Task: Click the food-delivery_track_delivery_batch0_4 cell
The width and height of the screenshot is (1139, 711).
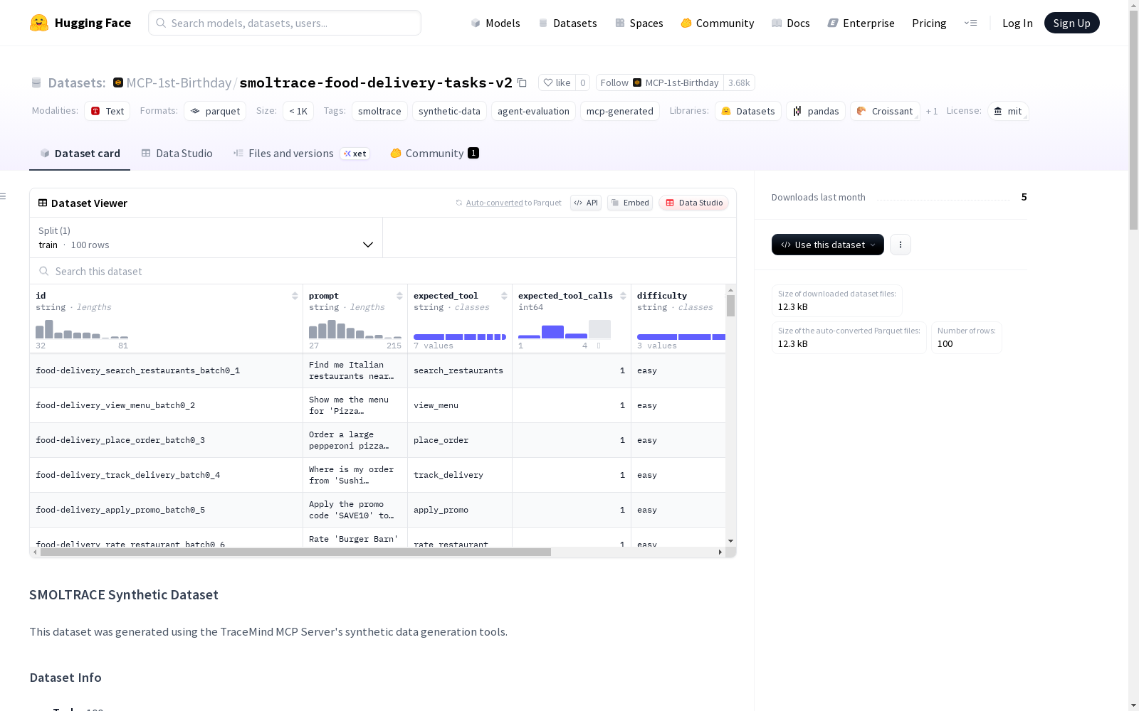Action: point(167,475)
